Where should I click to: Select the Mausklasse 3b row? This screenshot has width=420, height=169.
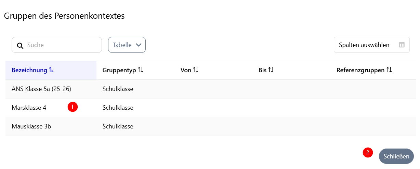[31, 126]
